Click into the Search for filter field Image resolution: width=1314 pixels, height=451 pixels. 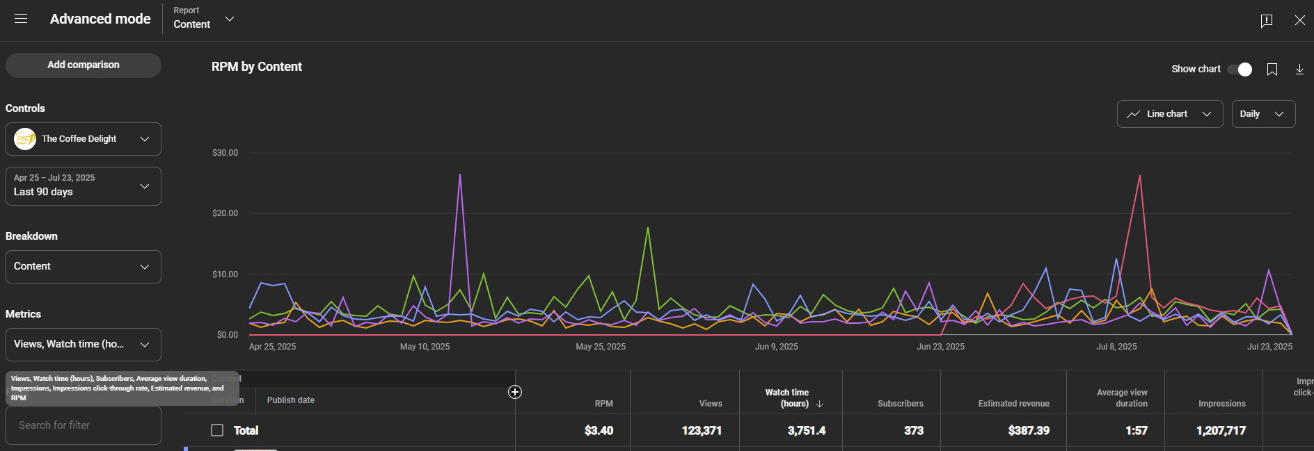(x=84, y=425)
